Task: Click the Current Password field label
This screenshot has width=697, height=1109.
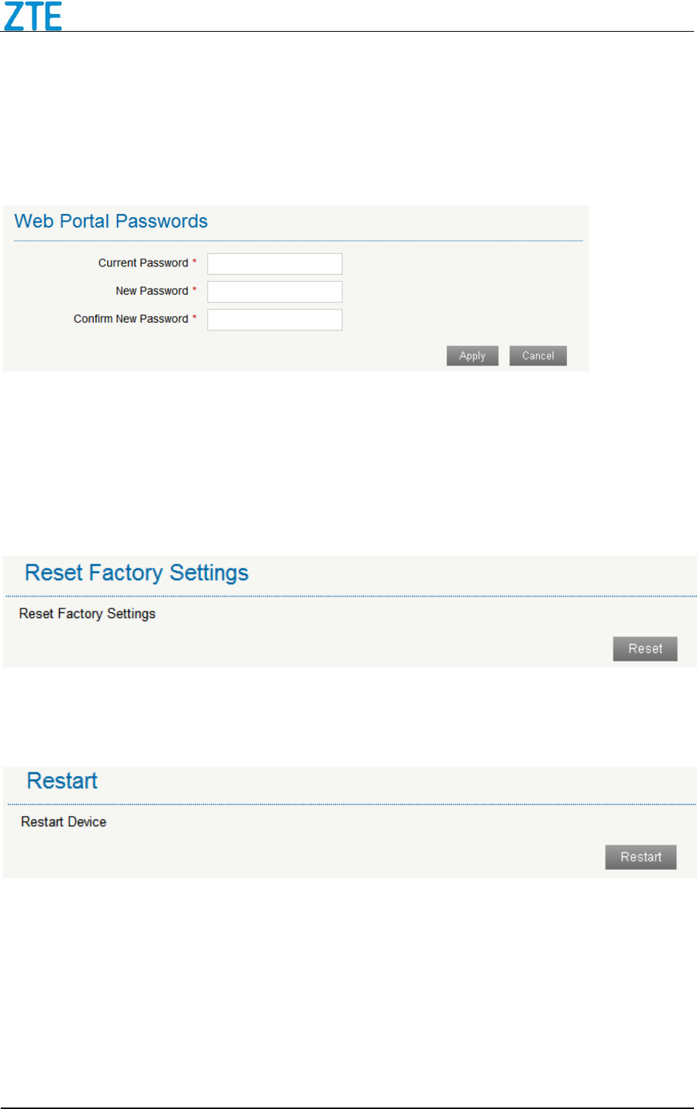Action: 143,263
